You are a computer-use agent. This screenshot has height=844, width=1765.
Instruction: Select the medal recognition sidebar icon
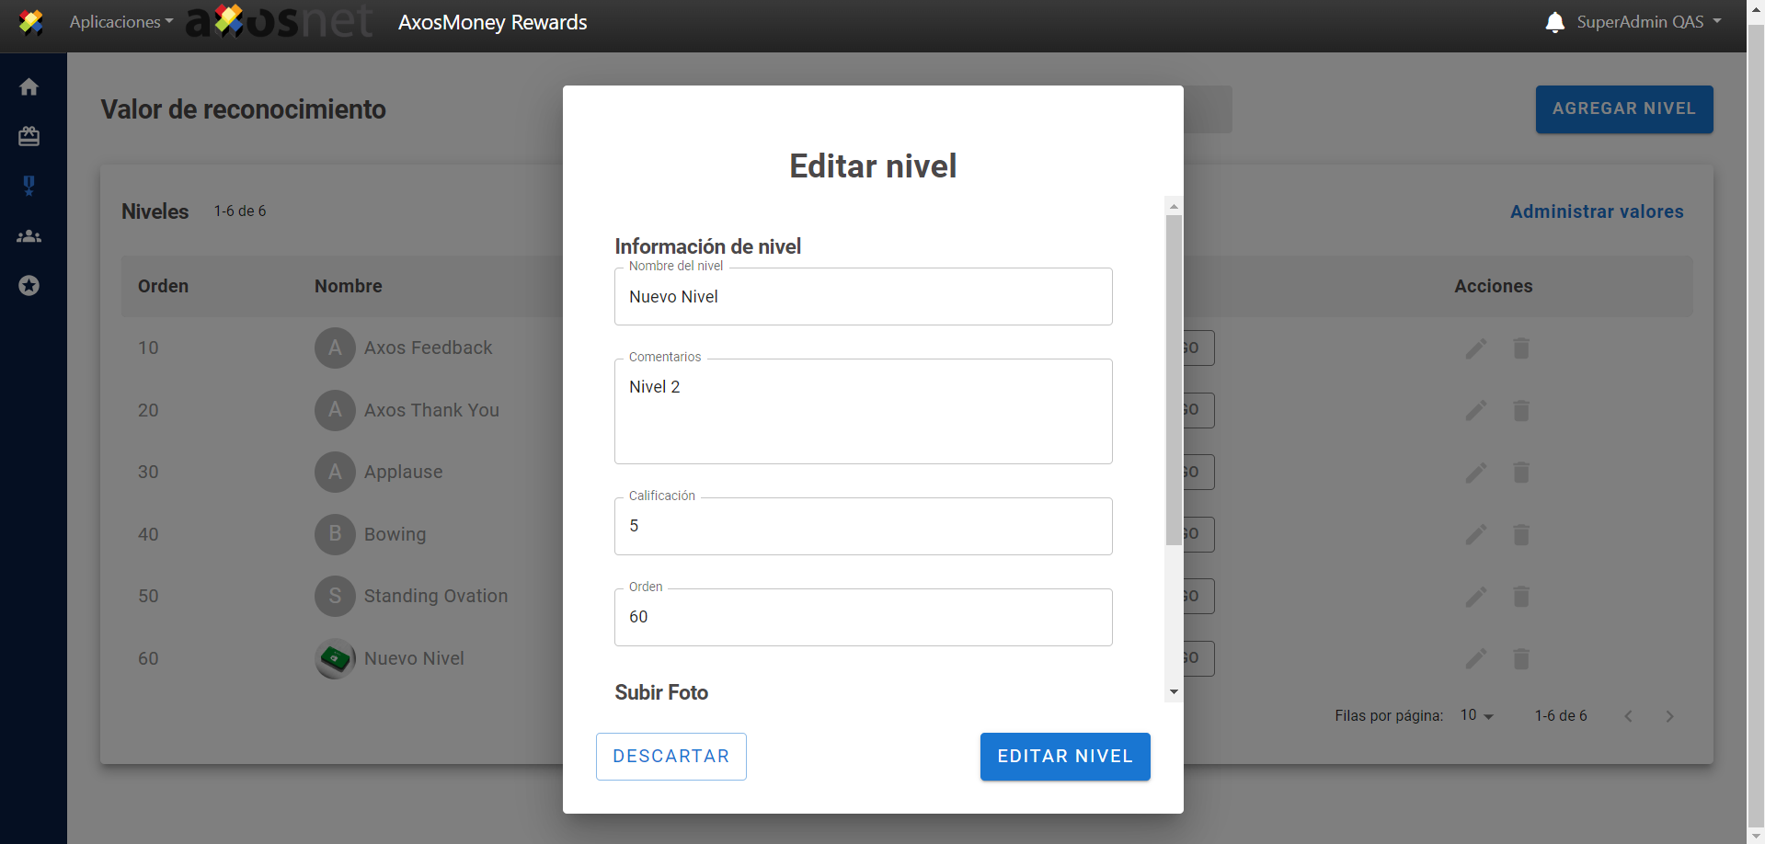point(29,187)
